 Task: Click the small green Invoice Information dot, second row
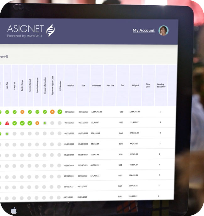45,123
